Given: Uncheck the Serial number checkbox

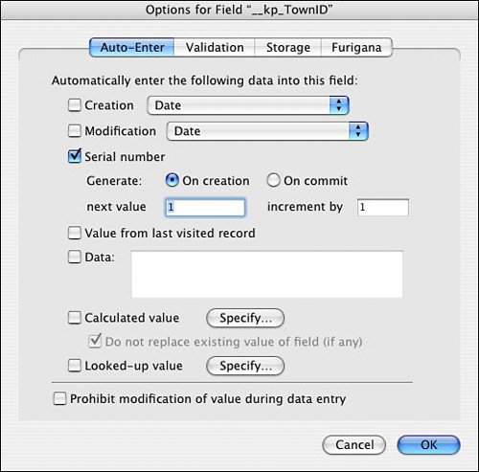Looking at the screenshot, I should click(75, 156).
